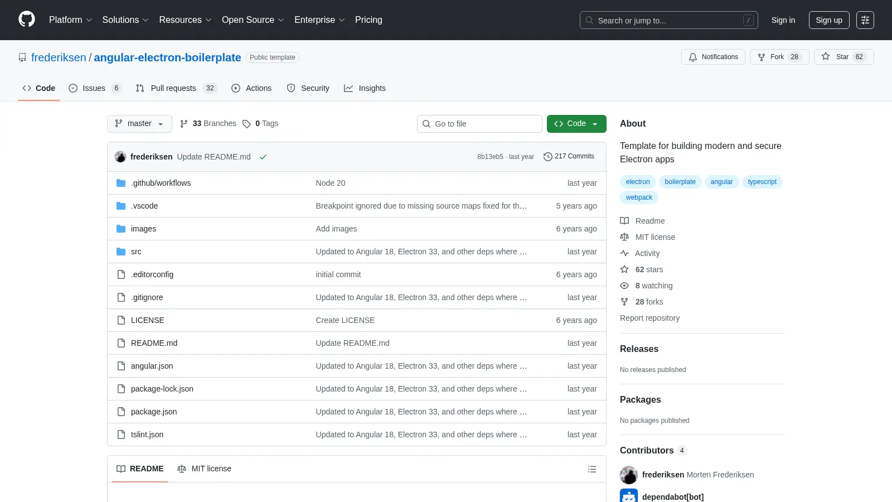This screenshot has width=892, height=502.
Task: Switch to the Security tab
Action: coord(308,88)
